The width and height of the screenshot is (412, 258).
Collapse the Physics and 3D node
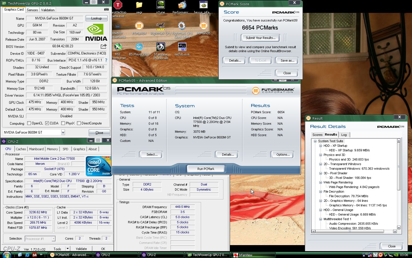point(320,155)
